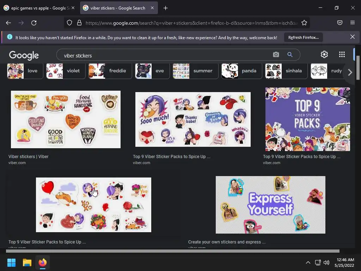Select the 'viber stickers - Google Search' tab
This screenshot has width=361, height=271.
tap(119, 8)
